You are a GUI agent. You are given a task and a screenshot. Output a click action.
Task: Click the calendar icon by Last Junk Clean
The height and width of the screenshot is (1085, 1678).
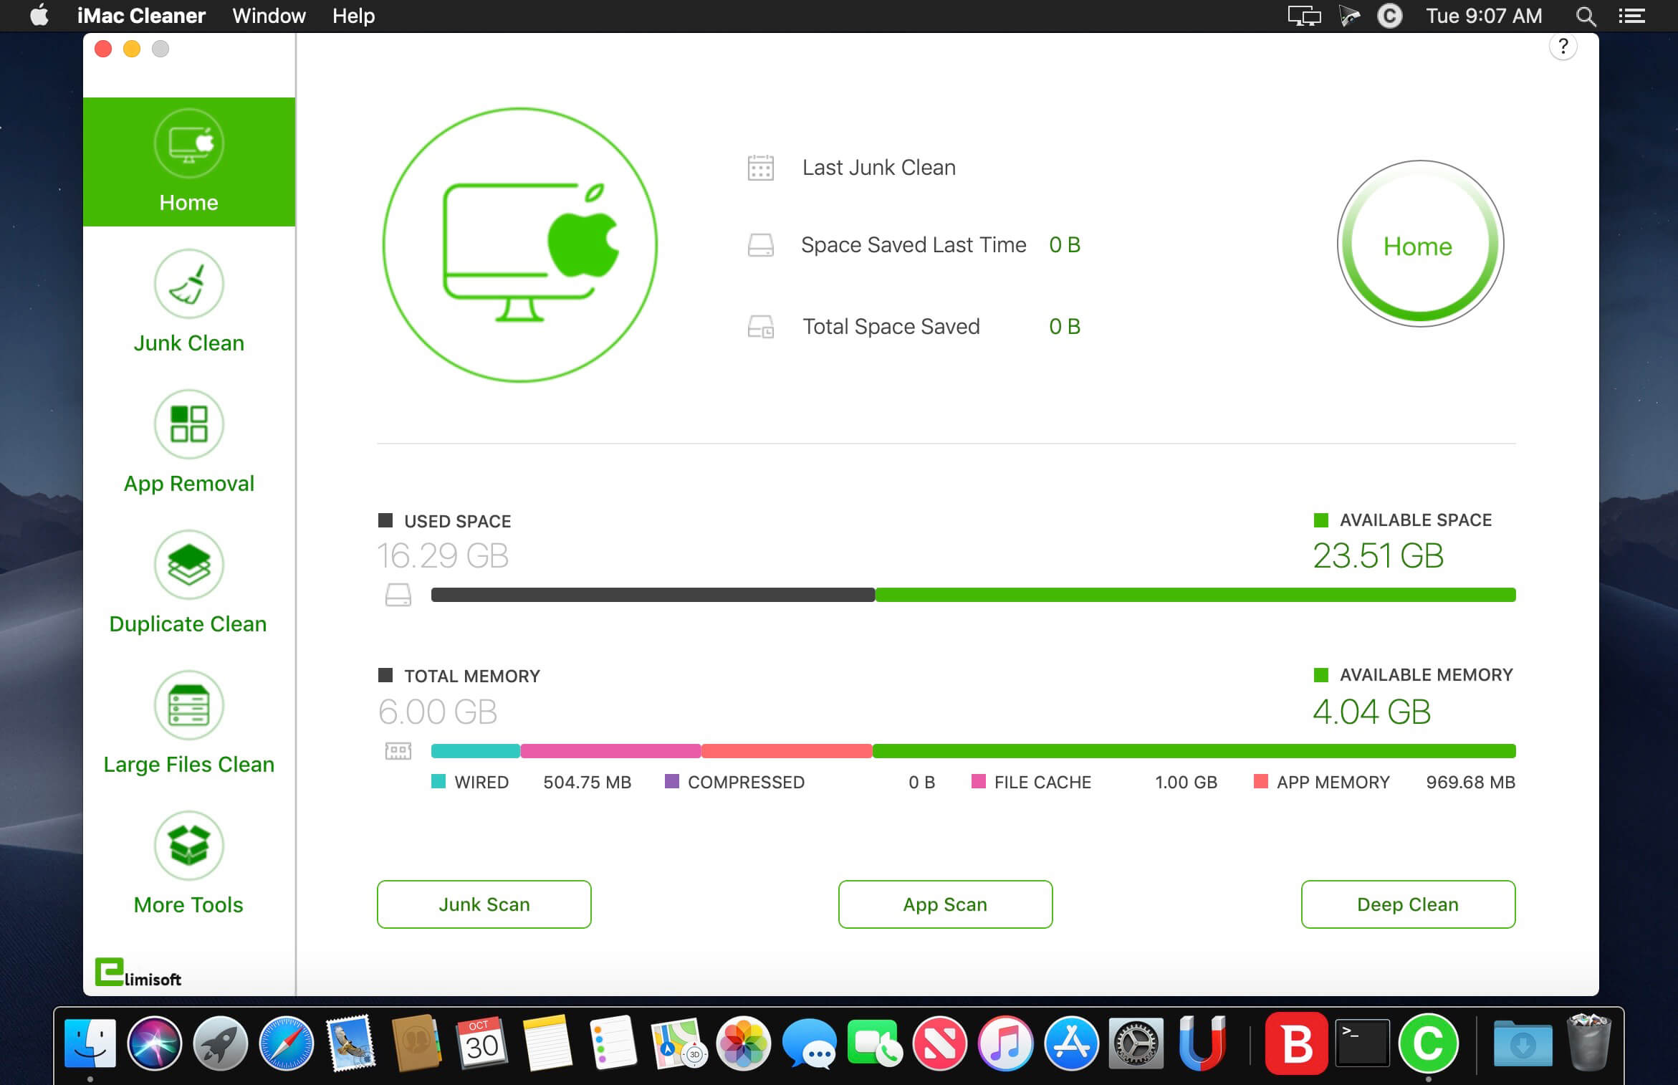coord(760,168)
